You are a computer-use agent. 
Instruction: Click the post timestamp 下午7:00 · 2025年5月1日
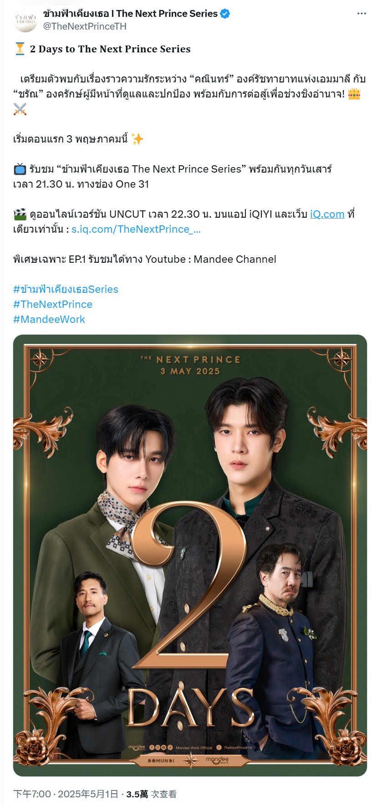(x=66, y=794)
